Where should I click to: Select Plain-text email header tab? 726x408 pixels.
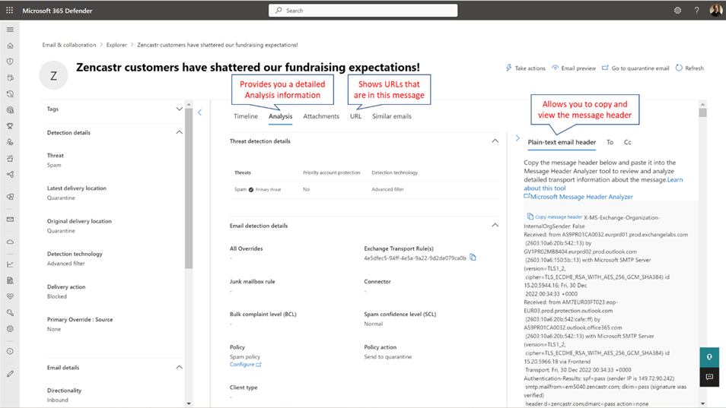click(562, 142)
